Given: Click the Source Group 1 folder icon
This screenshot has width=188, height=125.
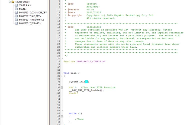Looking at the screenshot, I should pos(13,2).
